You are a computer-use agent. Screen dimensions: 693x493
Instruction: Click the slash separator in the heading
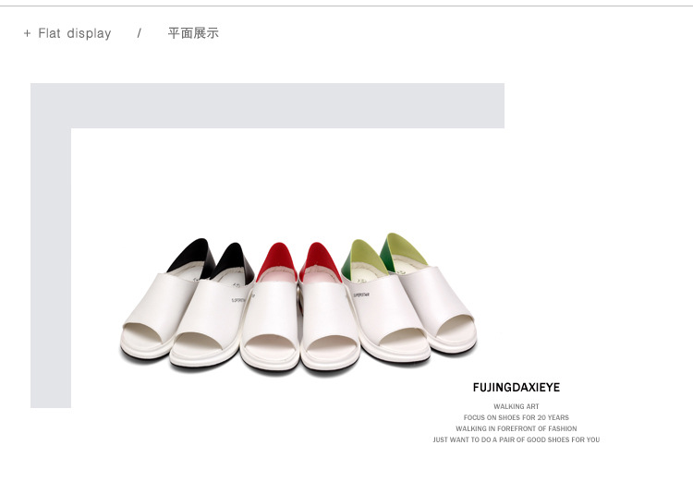[x=140, y=33]
